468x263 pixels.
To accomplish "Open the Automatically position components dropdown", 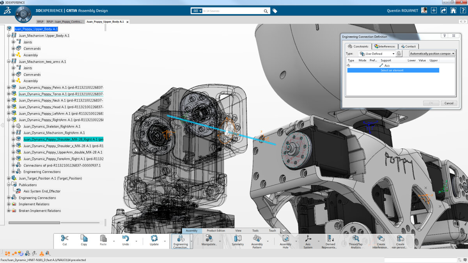I will coord(432,53).
